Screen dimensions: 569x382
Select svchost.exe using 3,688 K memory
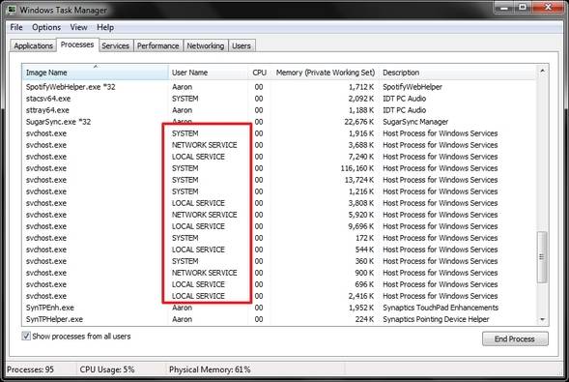pos(278,145)
